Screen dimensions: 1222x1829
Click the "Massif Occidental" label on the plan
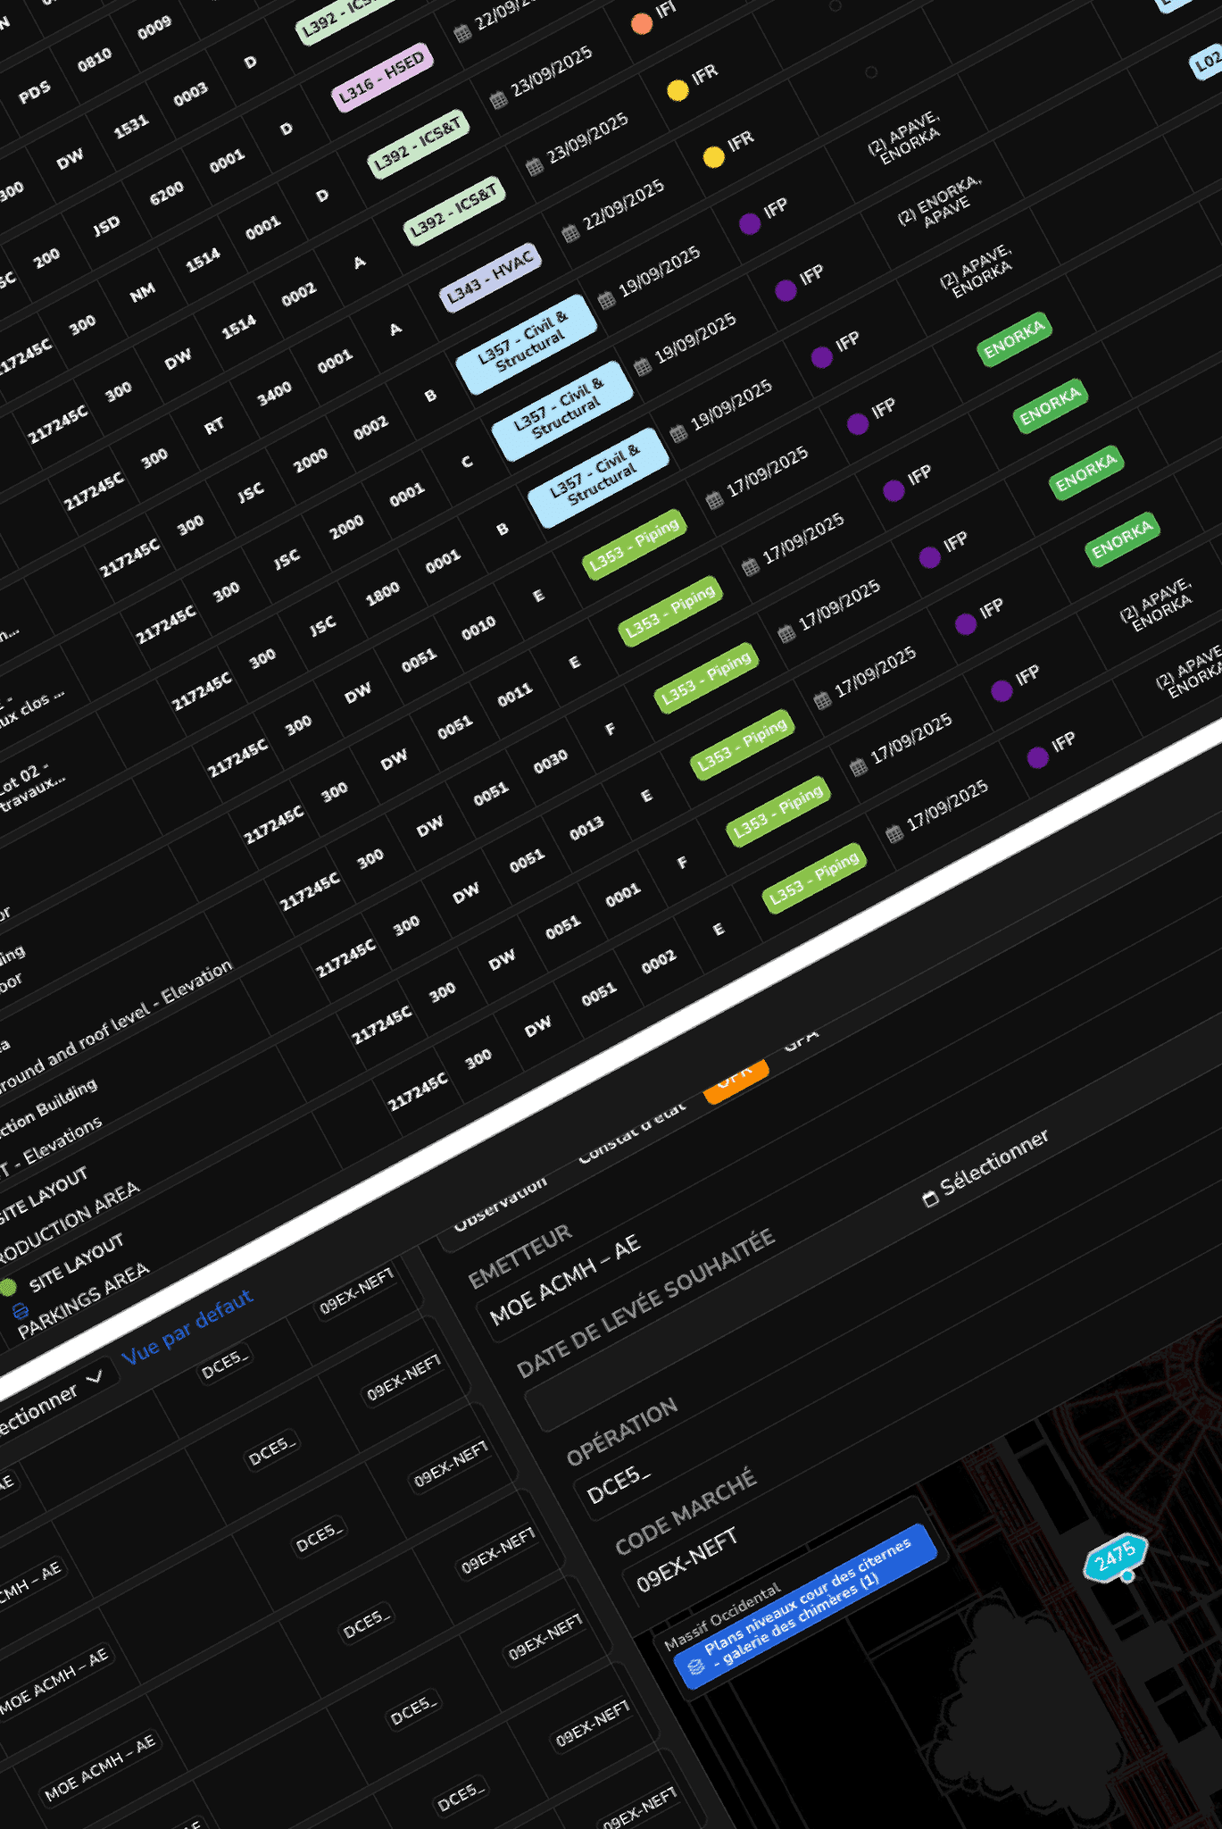pos(721,1616)
